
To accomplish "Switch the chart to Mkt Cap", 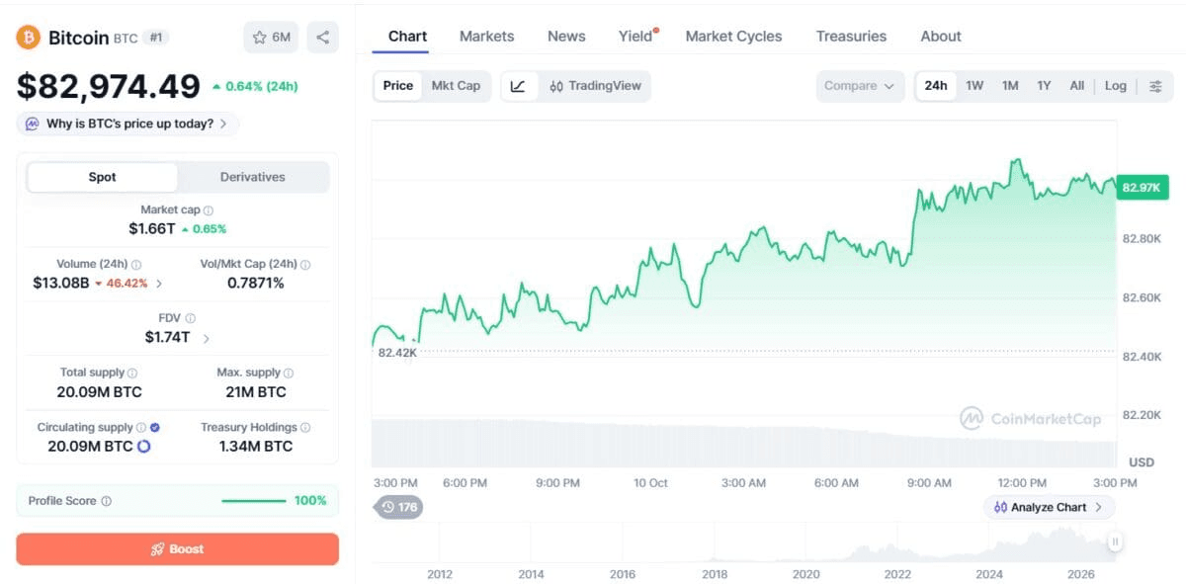I will (x=456, y=86).
